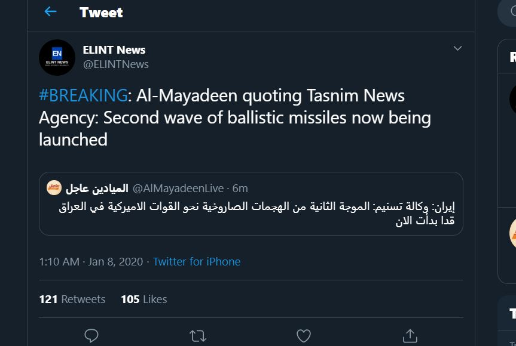Click the share upload icon
The width and height of the screenshot is (516, 346).
(410, 335)
